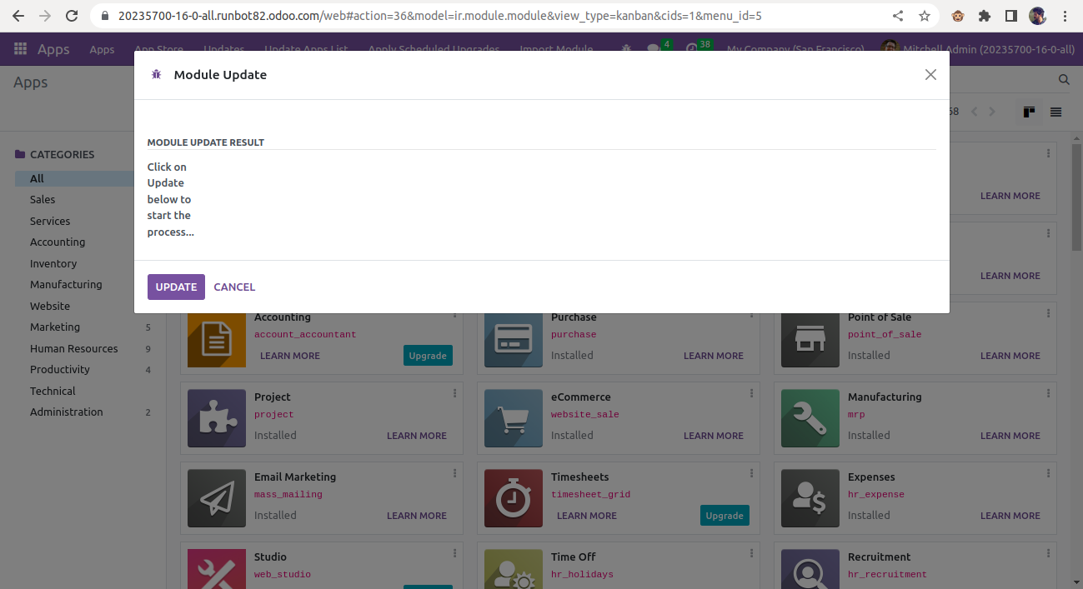The height and width of the screenshot is (589, 1083).
Task: Switch to the App Store tab
Action: pyautogui.click(x=158, y=49)
